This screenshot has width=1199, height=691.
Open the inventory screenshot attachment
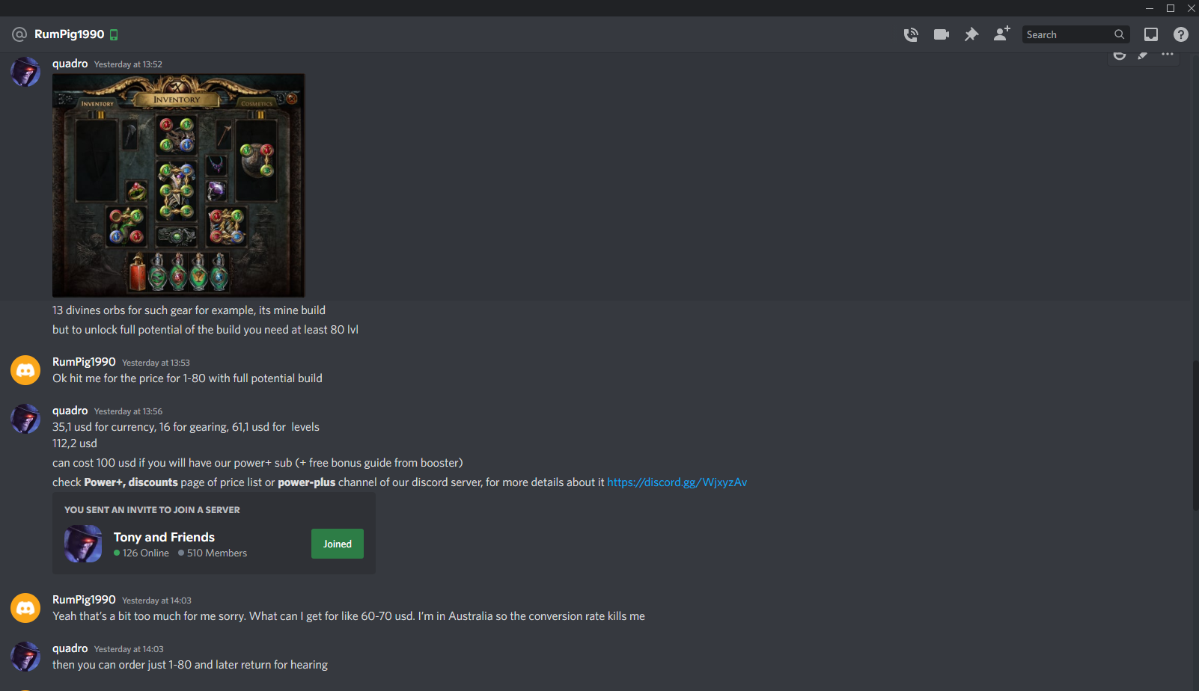[x=178, y=185]
